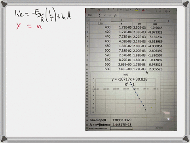This screenshot has height=143, width=190.
Task: Click the Format Painter brush icon
Action: (99, 10)
